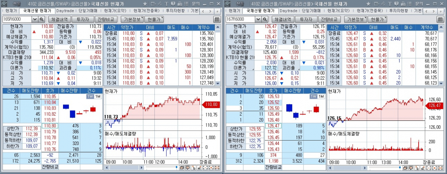The height and width of the screenshot is (174, 447).
Task: Click zoom-out bracket minus icon under left chart
Action: click(x=205, y=168)
